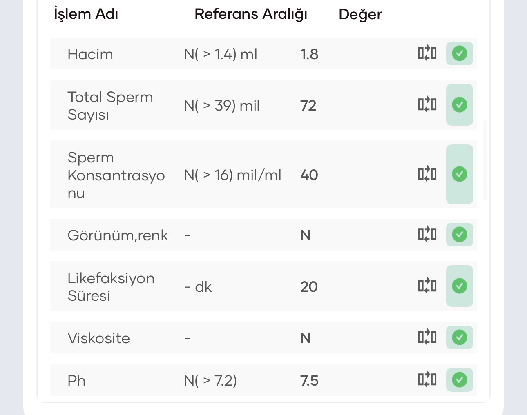Image resolution: width=527 pixels, height=415 pixels.
Task: Open compare icon for Likefaksiyon Süresi
Action: (x=427, y=286)
